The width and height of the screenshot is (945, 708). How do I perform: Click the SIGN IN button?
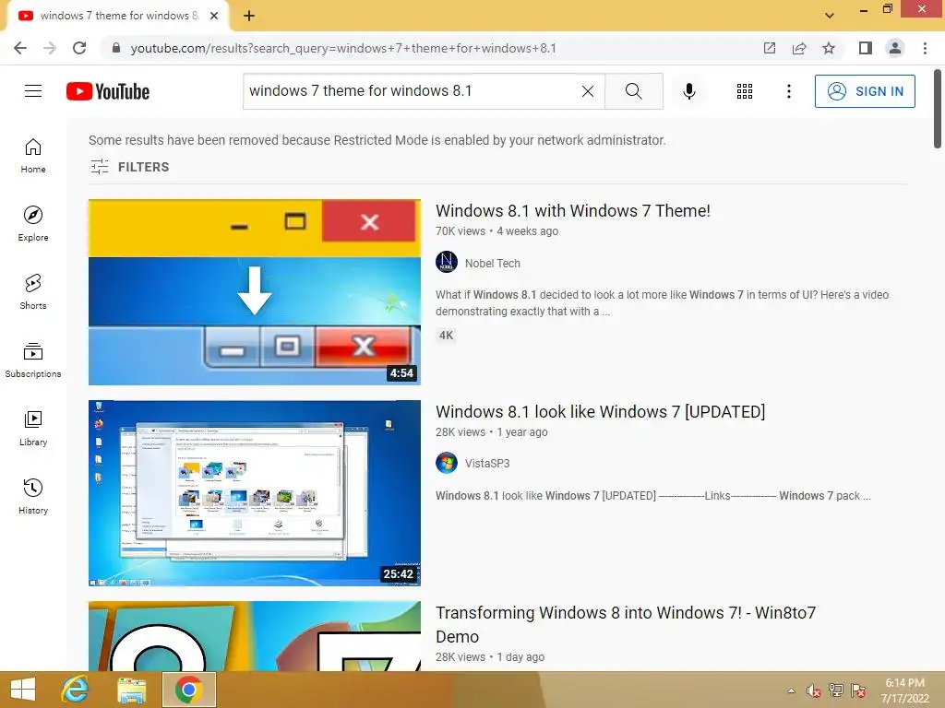864,91
